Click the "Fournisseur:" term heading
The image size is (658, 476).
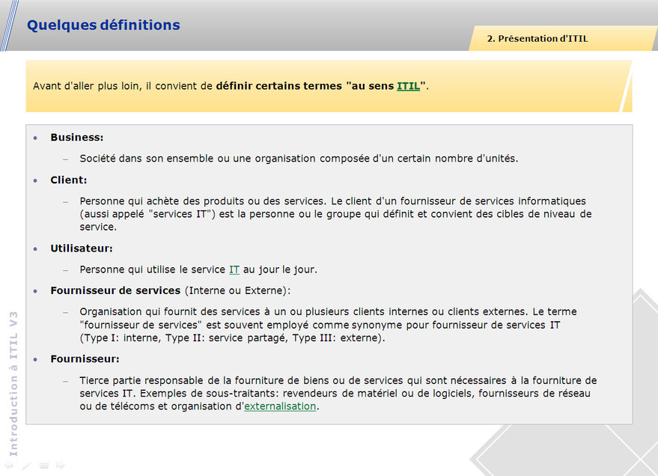85,359
